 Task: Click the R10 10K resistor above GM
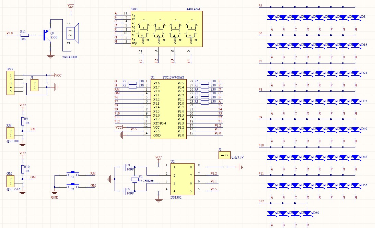coord(23,169)
